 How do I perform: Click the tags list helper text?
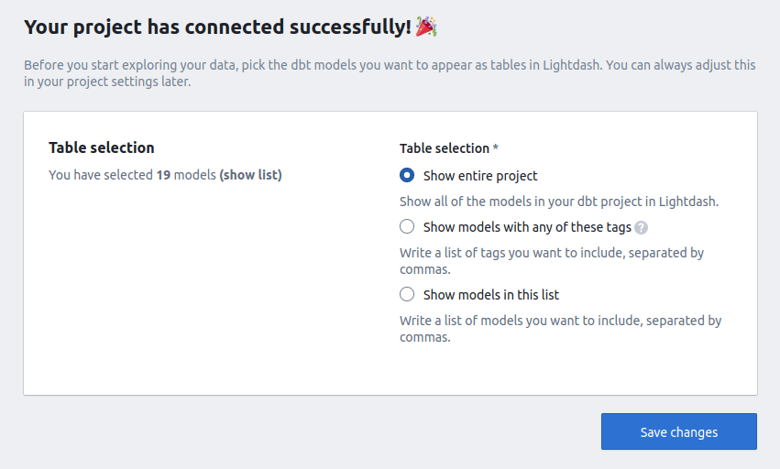[552, 261]
